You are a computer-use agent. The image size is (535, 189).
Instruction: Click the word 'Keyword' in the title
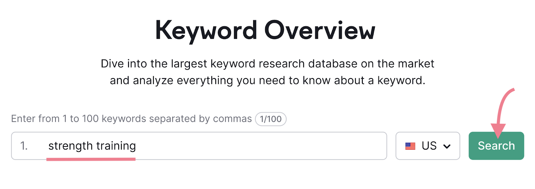206,31
